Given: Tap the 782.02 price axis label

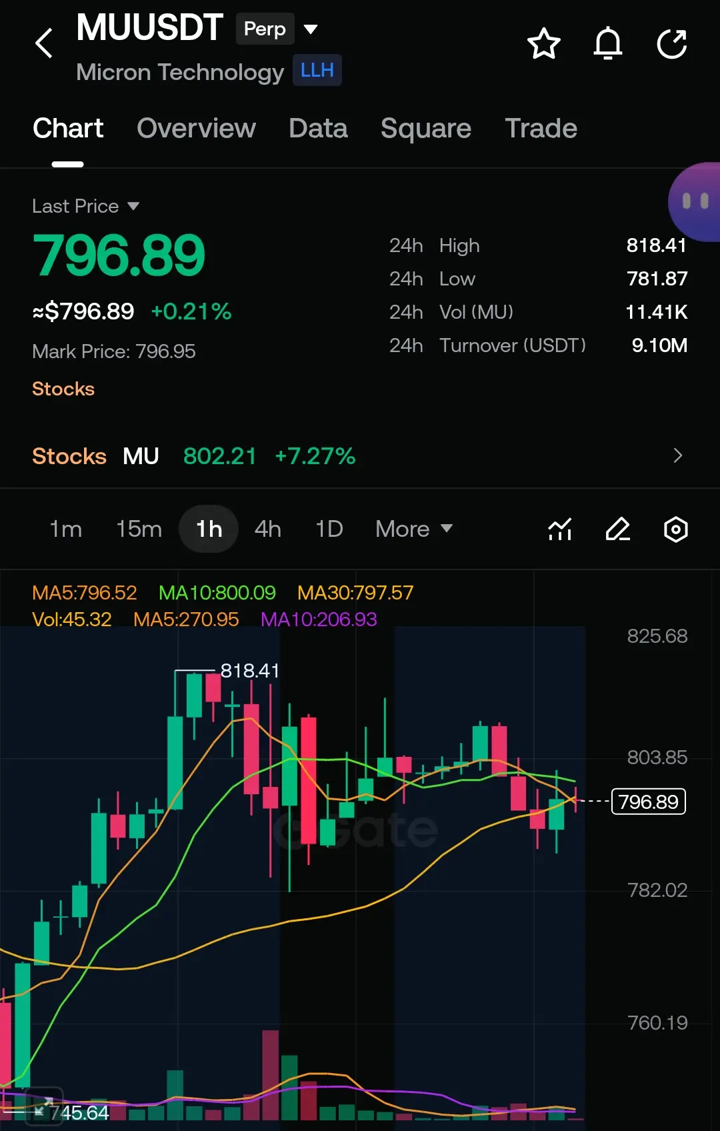Looking at the screenshot, I should point(657,890).
